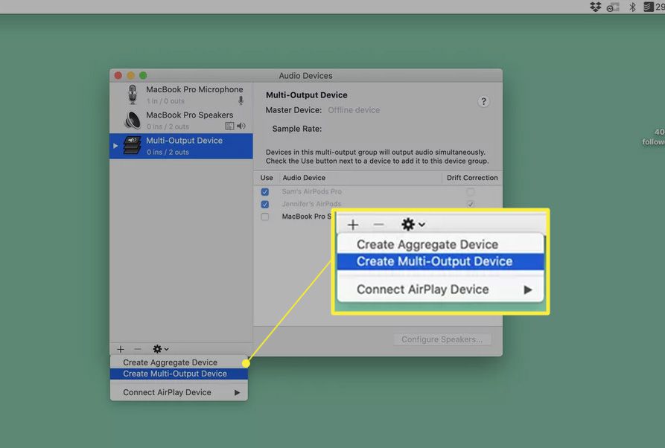Select Create Multi-Output Device menu item
Screen dimensions: 665x448
pyautogui.click(x=175, y=374)
